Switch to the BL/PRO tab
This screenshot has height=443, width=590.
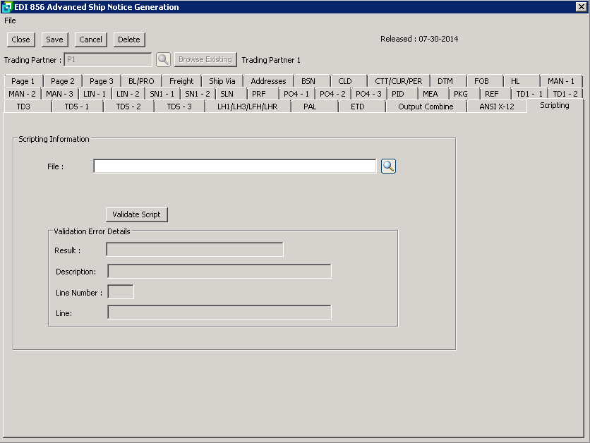pos(141,81)
